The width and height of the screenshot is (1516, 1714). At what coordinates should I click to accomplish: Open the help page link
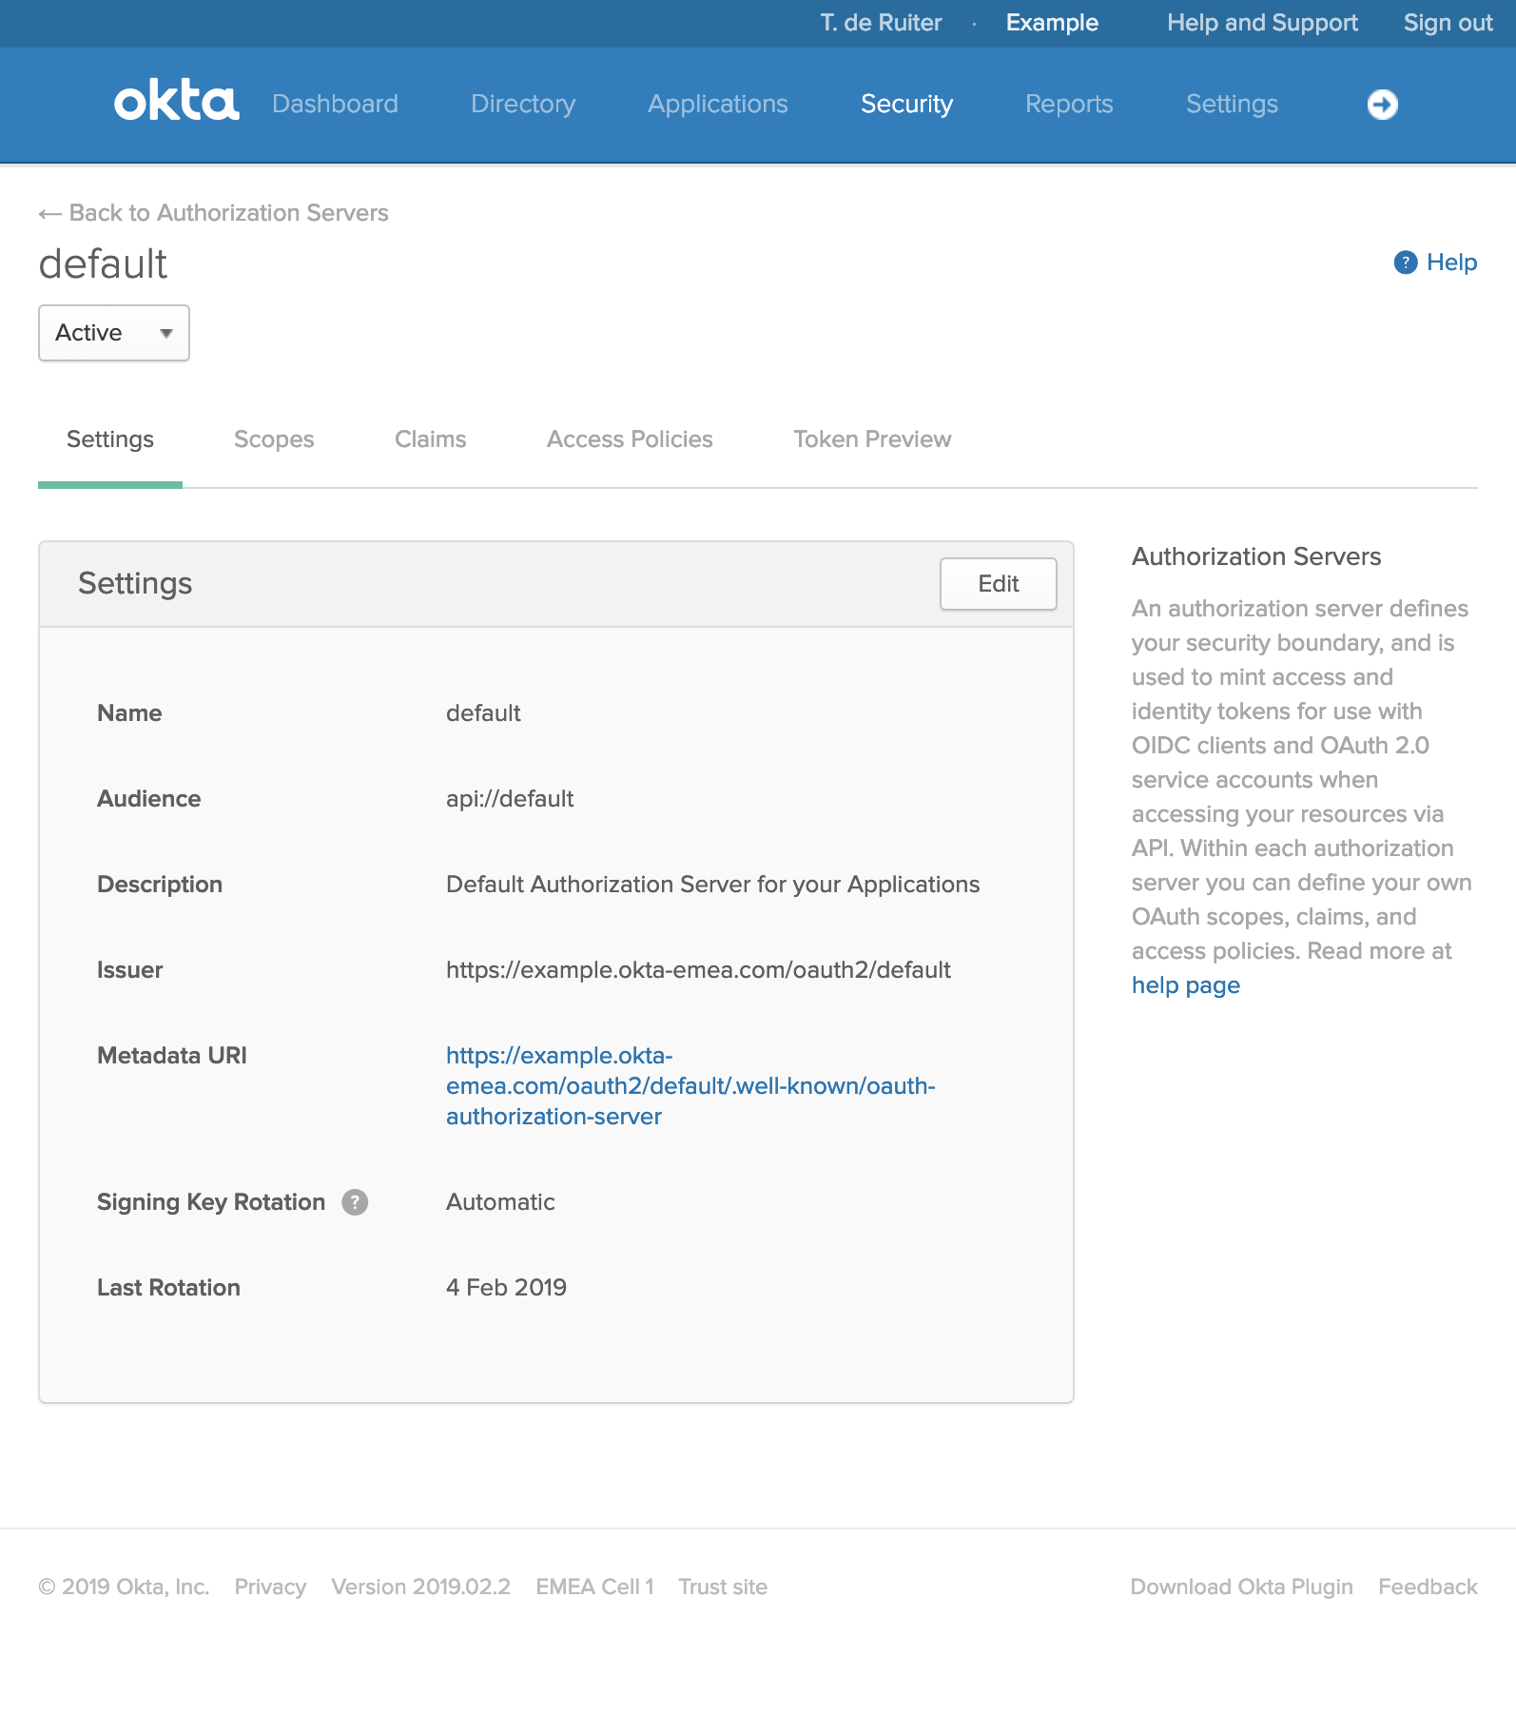[1186, 985]
